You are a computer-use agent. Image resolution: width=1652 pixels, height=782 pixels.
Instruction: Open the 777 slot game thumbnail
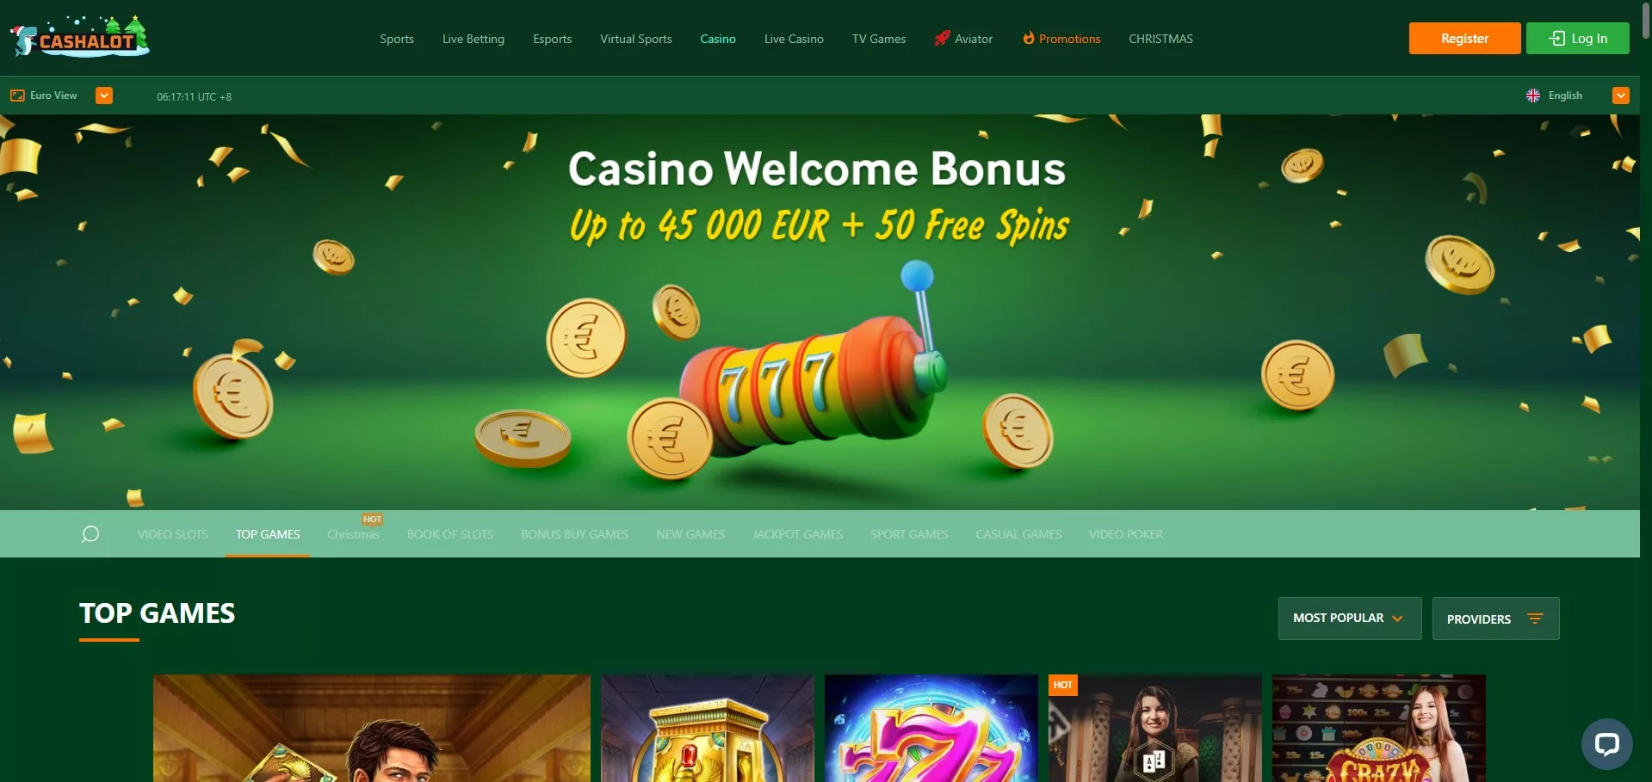(x=931, y=728)
